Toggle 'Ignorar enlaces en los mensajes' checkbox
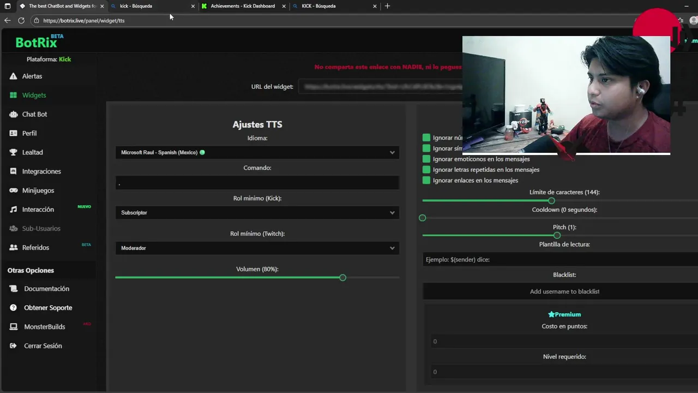698x393 pixels. [426, 180]
